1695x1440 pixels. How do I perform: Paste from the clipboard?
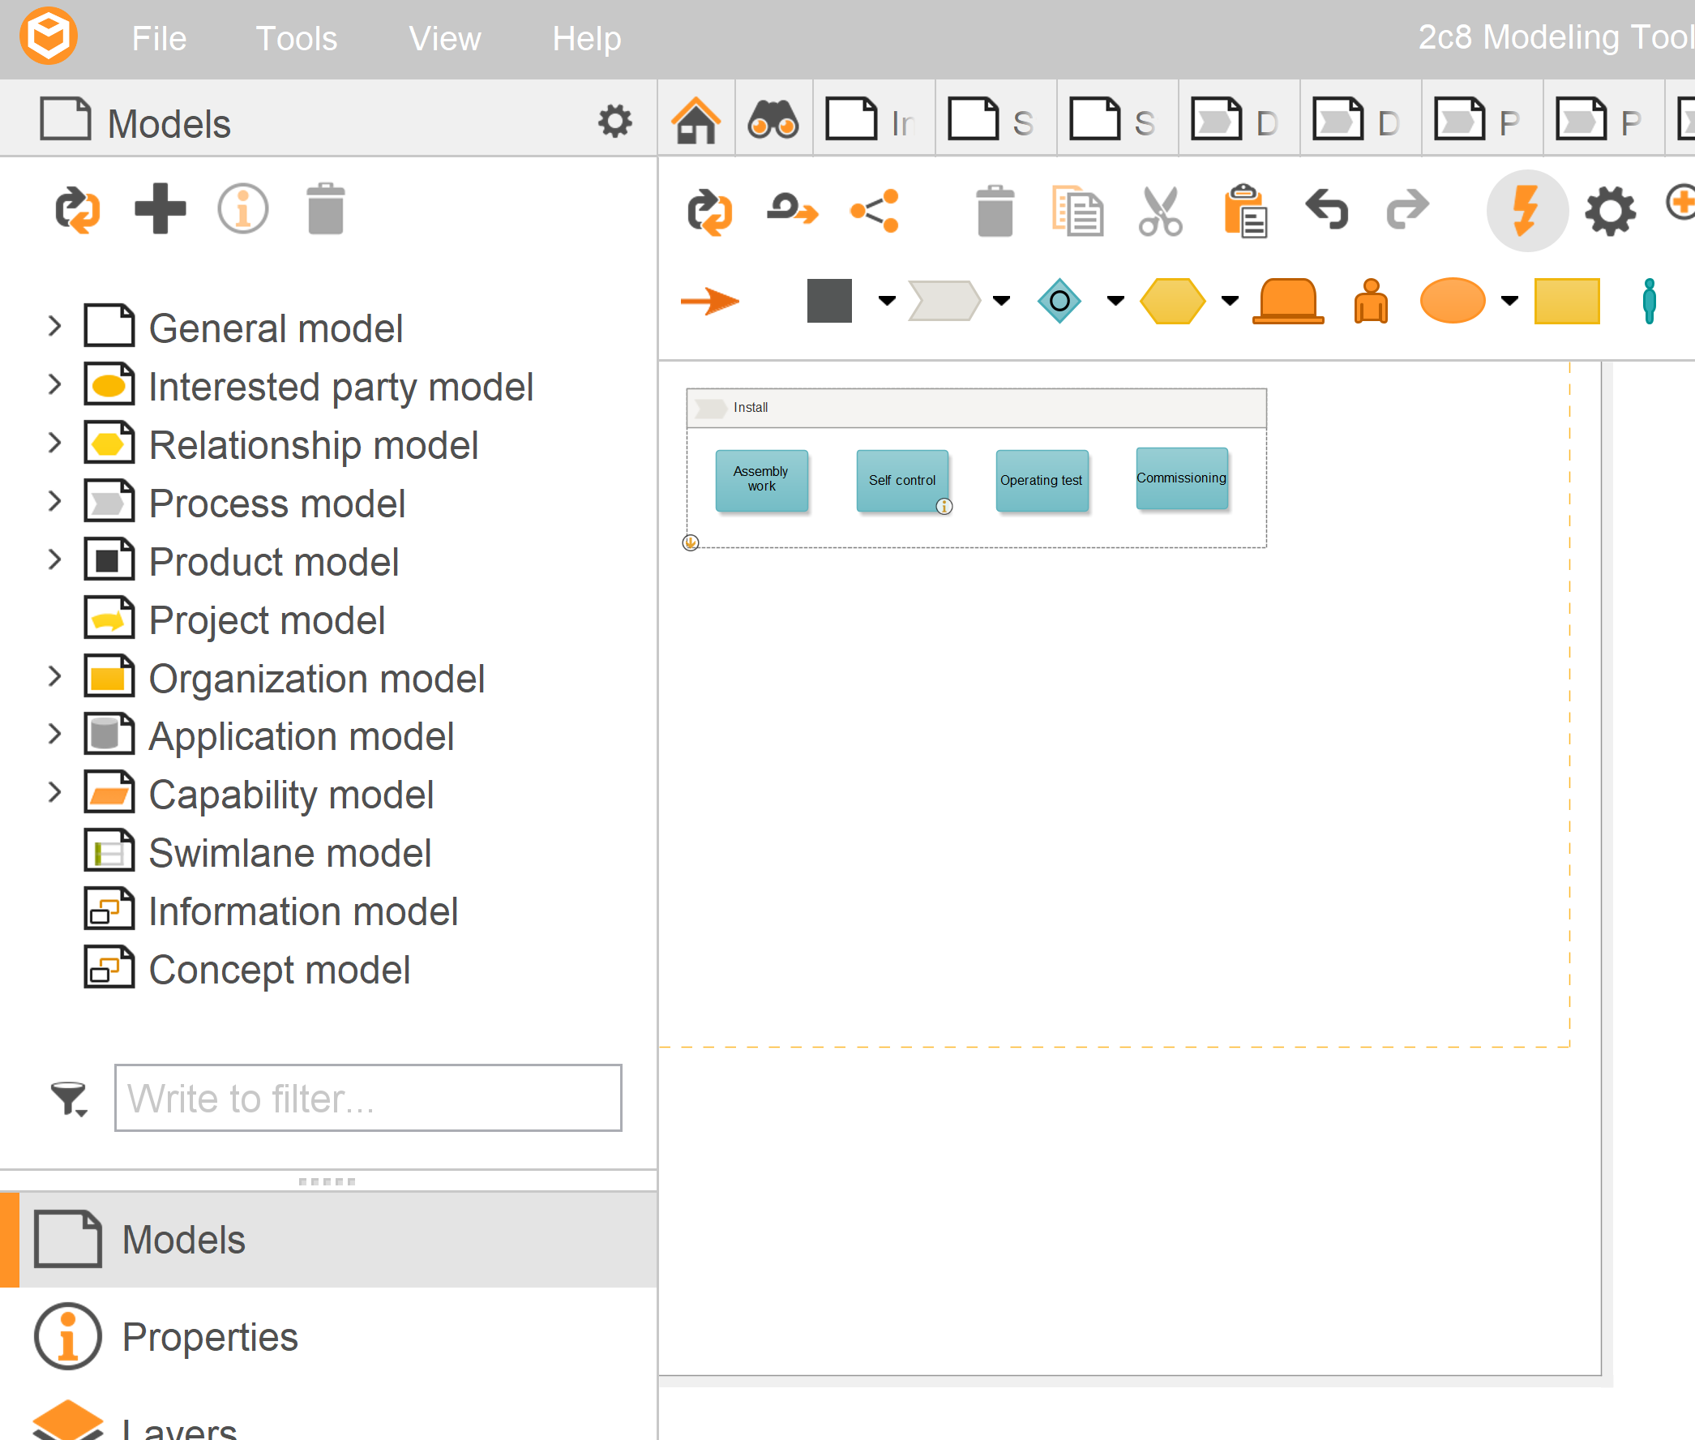pyautogui.click(x=1243, y=211)
